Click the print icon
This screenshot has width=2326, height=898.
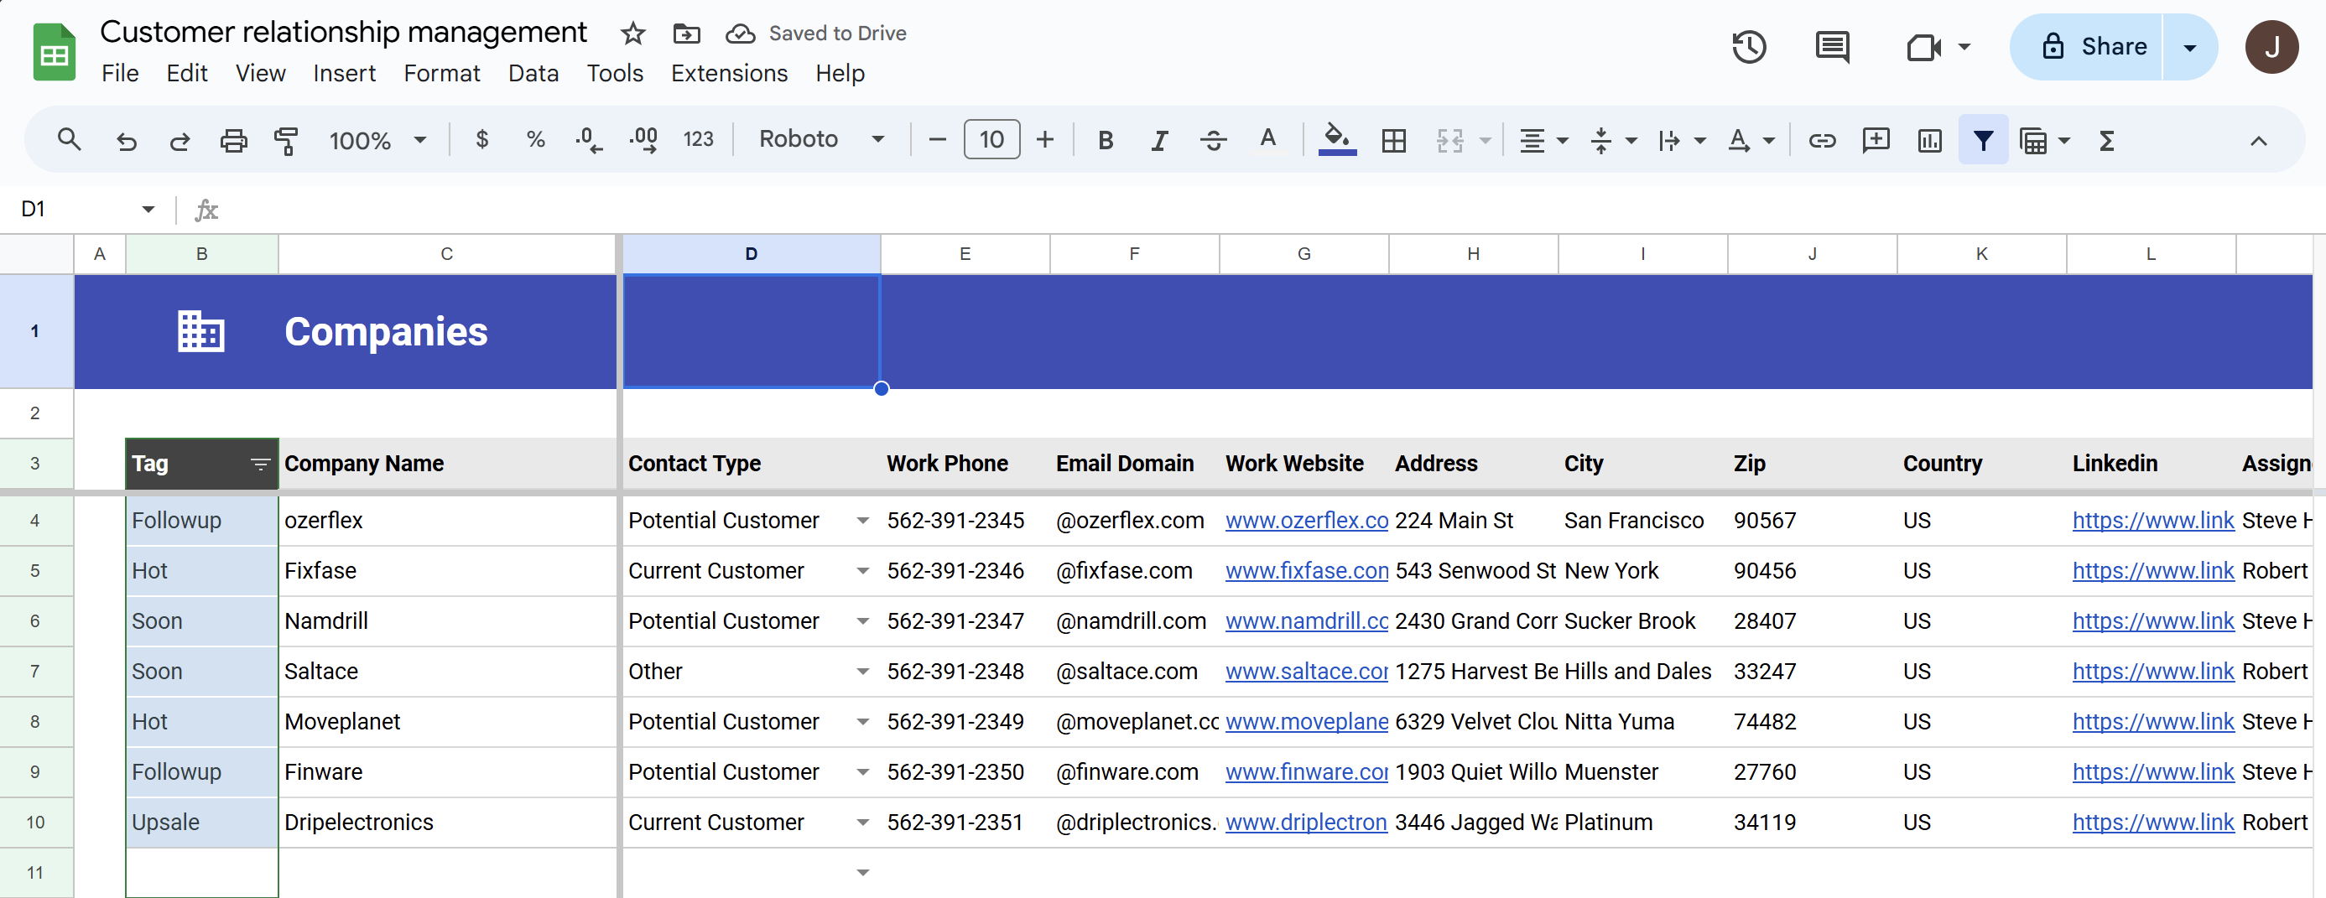(x=233, y=140)
